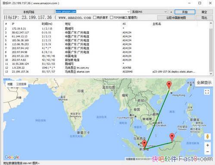The image size is (215, 165).
Task: Click the 主机名 column header
Action: [157, 24]
